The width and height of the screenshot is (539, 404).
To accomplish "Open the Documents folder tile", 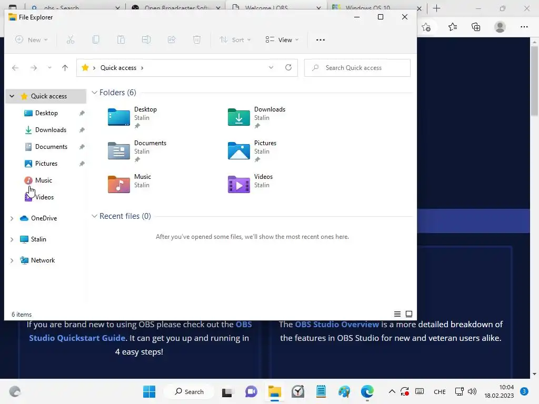I will [x=137, y=151].
